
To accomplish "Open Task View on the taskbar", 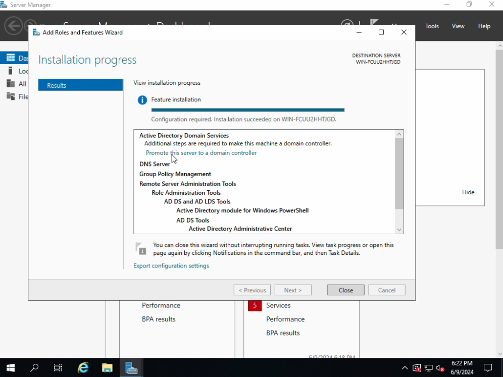I will (58, 368).
